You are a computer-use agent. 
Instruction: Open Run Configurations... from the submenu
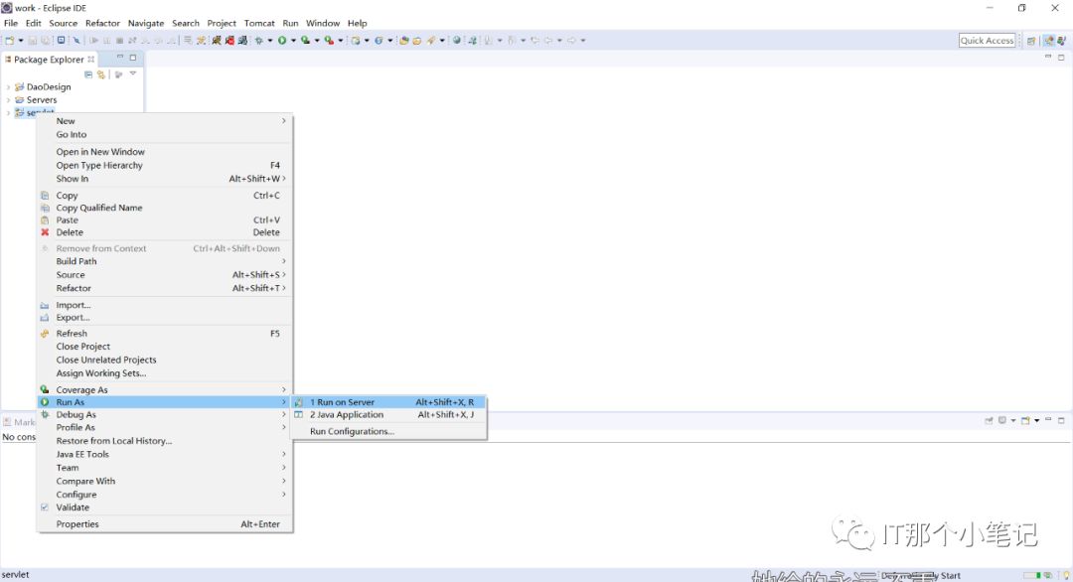[388, 432]
